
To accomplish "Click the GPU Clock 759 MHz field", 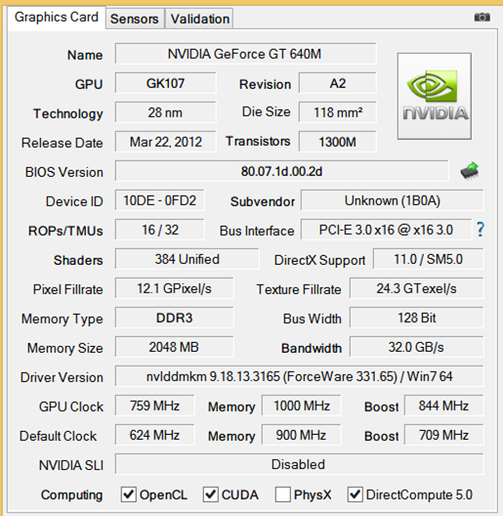I will (154, 406).
